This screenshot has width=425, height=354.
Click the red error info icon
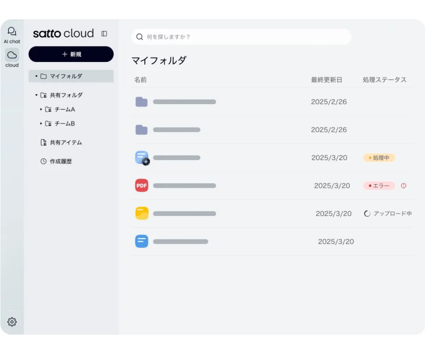[x=404, y=185]
